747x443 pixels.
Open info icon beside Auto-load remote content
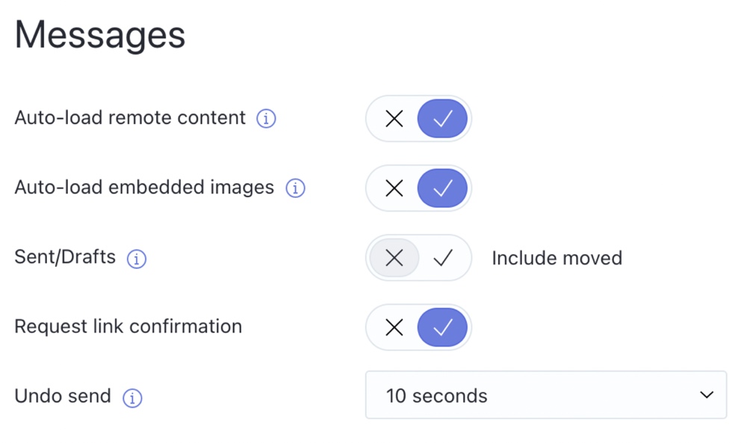coord(266,118)
